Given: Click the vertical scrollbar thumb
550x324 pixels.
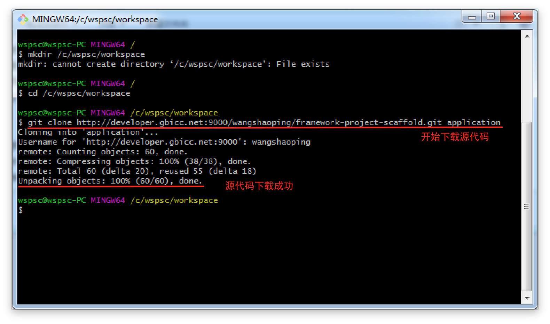Looking at the screenshot, I should [527, 206].
